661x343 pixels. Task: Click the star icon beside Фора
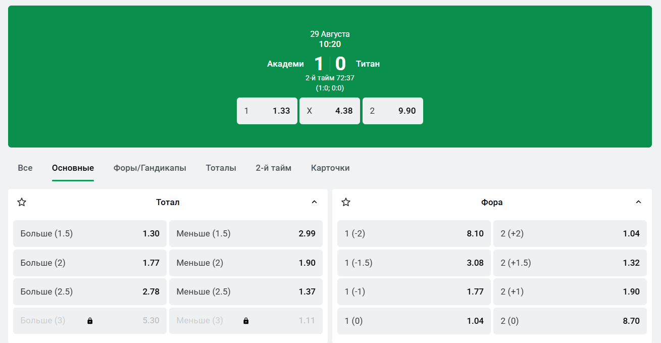click(x=346, y=202)
